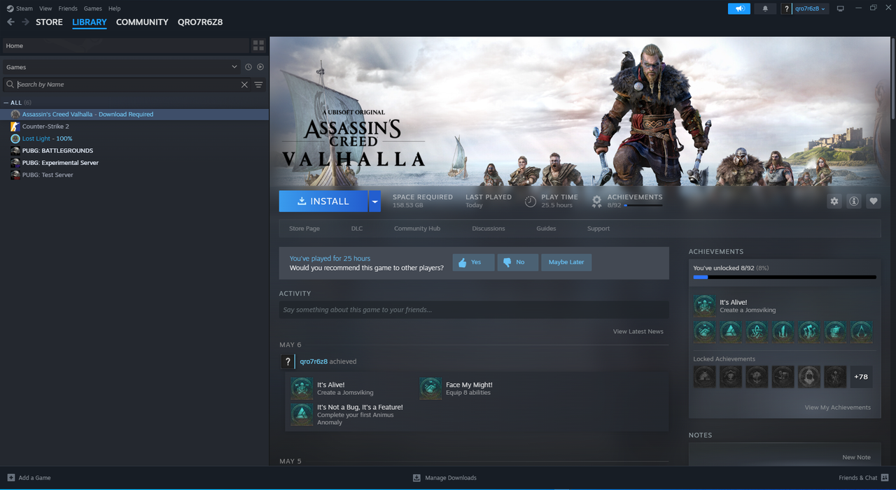Click the Home button in sidebar
Screen dimensions: 896x490
coord(125,45)
